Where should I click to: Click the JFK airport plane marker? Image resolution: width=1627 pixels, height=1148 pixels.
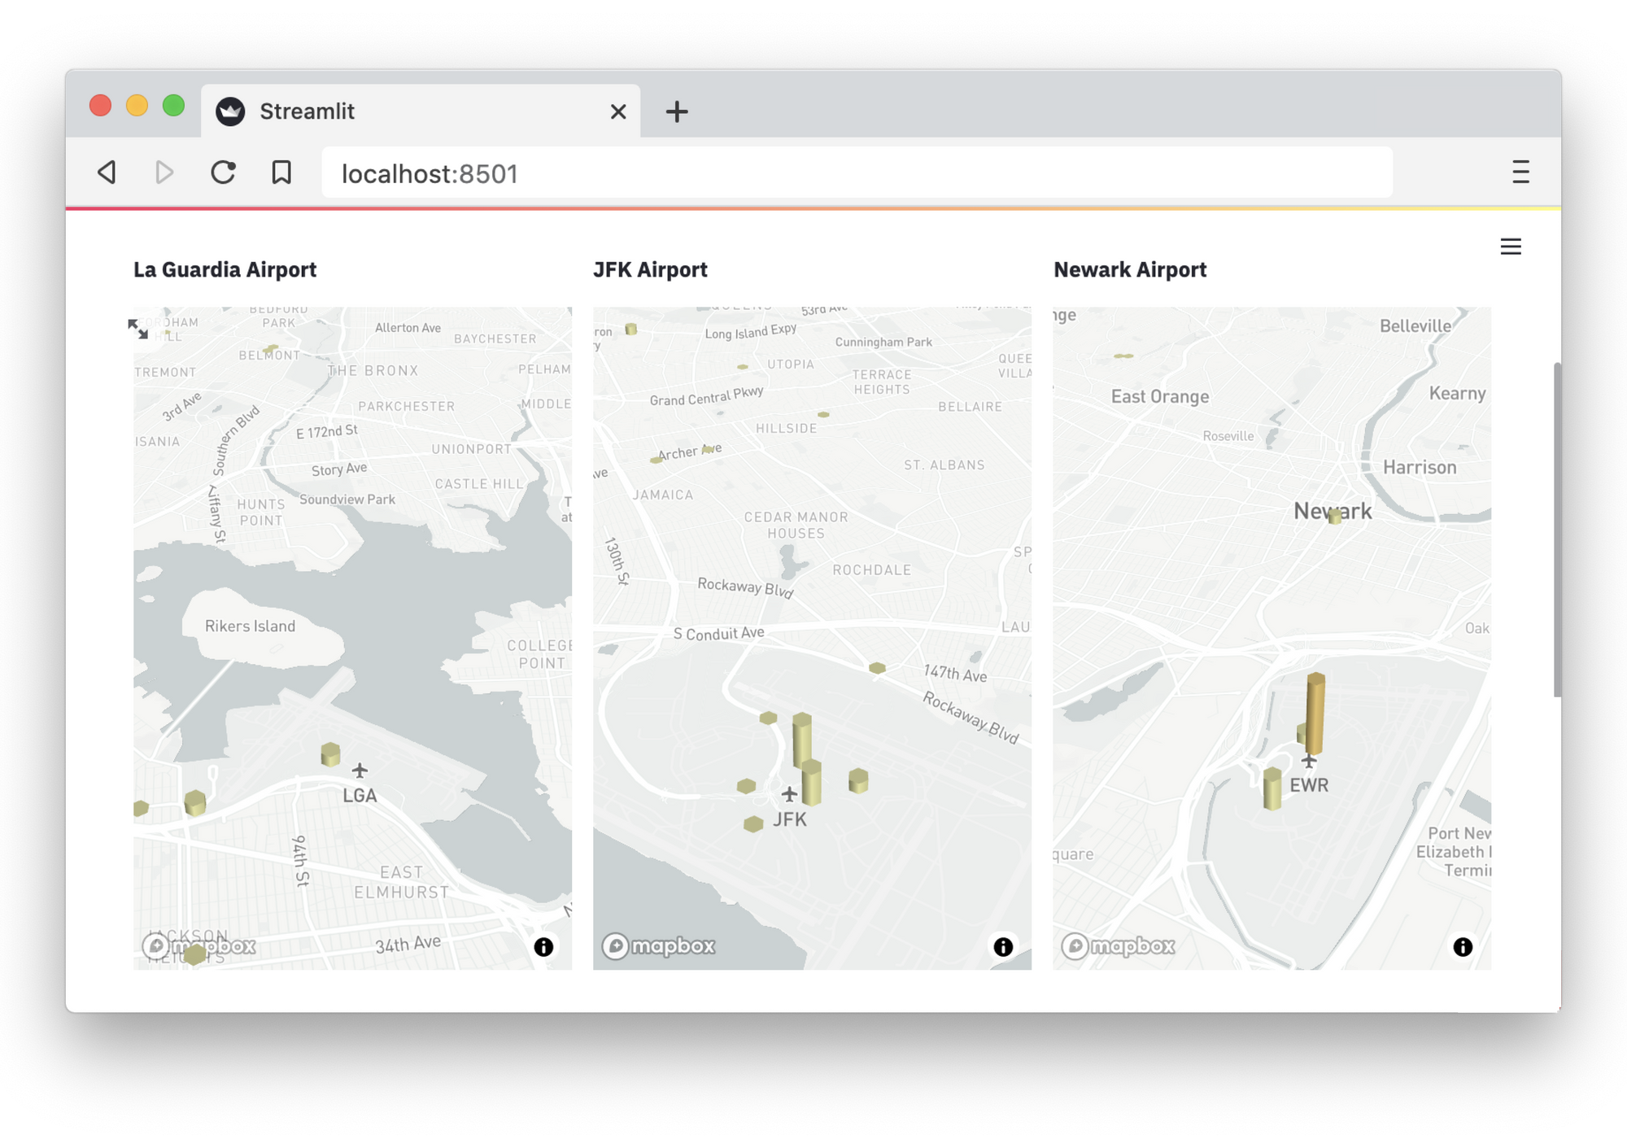point(788,794)
